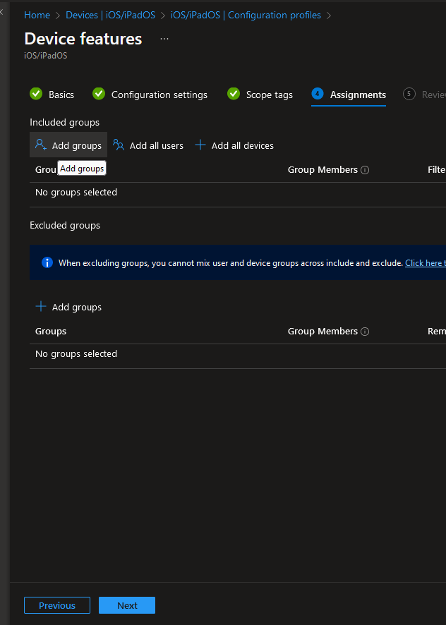Click the Included groups heading

click(64, 123)
